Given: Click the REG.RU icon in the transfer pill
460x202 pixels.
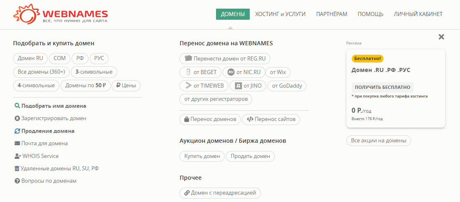Looking at the screenshot, I should [188, 58].
